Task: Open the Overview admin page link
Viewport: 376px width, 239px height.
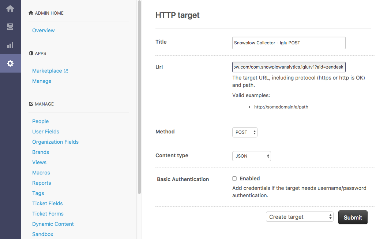Action: (x=44, y=30)
